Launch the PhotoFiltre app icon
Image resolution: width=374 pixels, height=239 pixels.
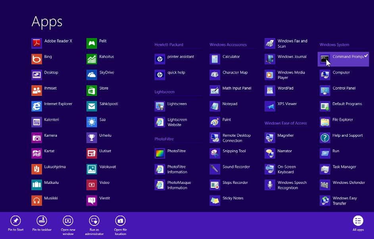click(160, 153)
